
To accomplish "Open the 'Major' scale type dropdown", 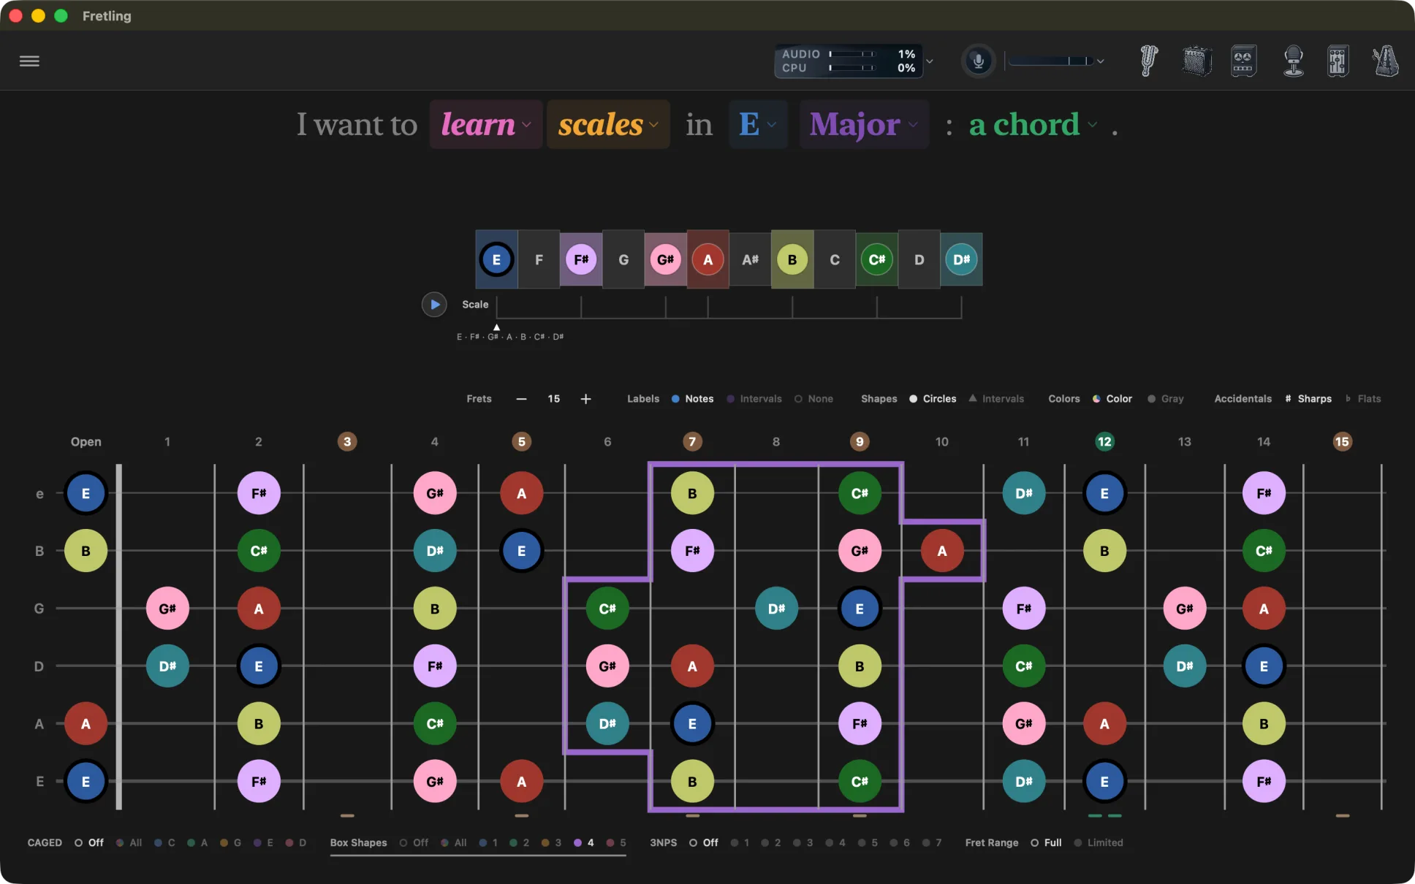I will point(864,124).
